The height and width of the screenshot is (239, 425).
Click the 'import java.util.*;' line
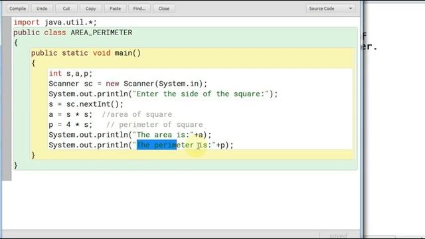[x=55, y=22]
